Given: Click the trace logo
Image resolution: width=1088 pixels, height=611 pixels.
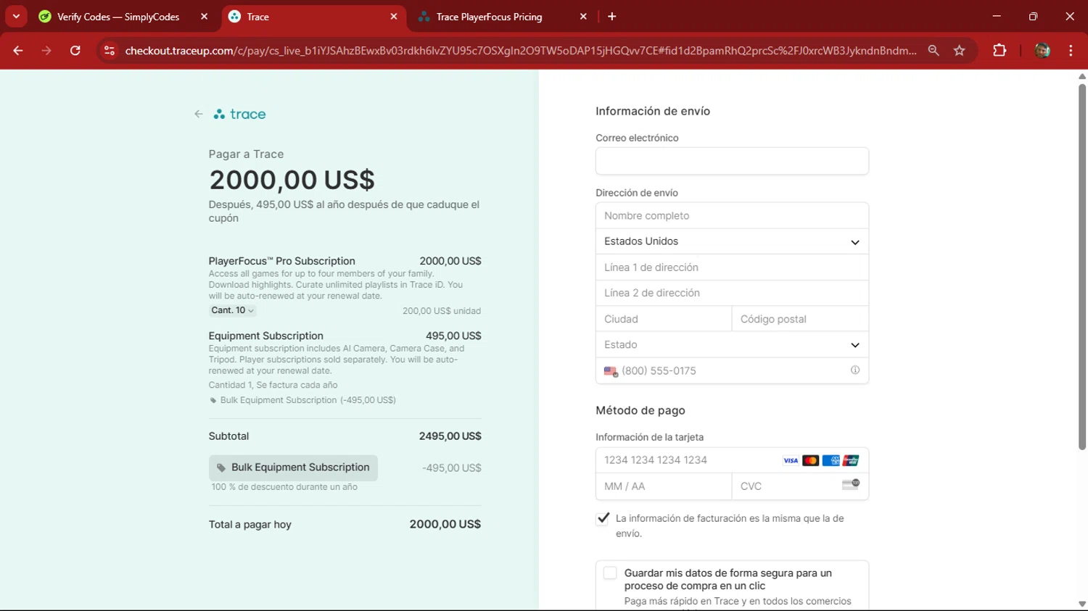Looking at the screenshot, I should 240,115.
